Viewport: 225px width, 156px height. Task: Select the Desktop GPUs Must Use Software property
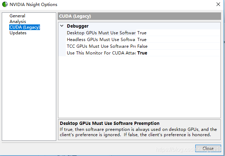click(x=101, y=33)
